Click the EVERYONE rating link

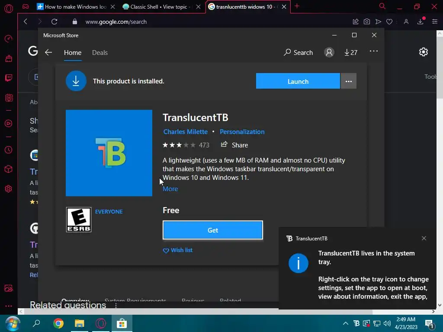pyautogui.click(x=109, y=212)
